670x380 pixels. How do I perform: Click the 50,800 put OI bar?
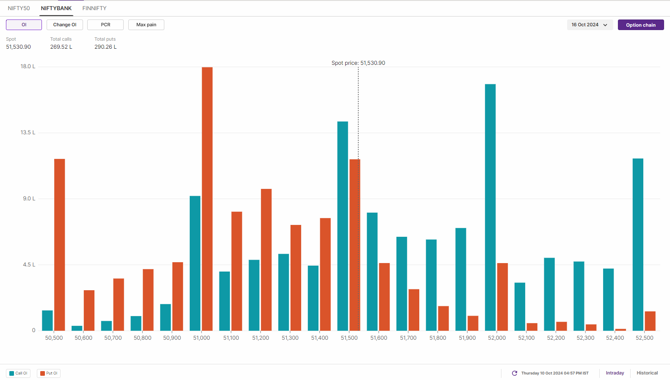coord(148,300)
